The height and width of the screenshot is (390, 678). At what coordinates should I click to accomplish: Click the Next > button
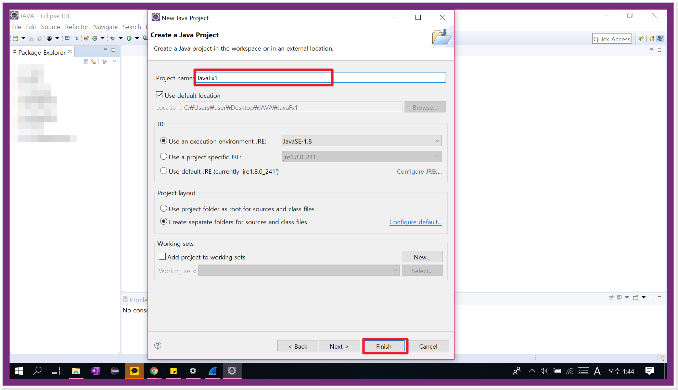point(339,346)
